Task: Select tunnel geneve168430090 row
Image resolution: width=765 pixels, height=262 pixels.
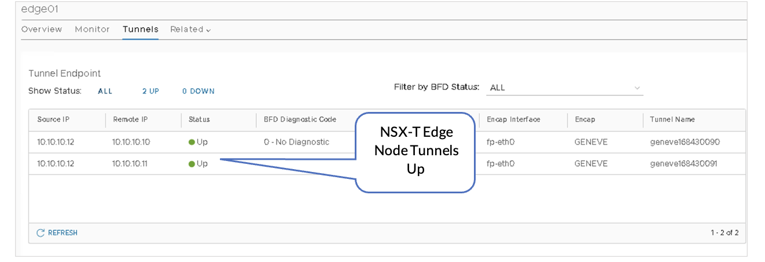Action: (685, 142)
